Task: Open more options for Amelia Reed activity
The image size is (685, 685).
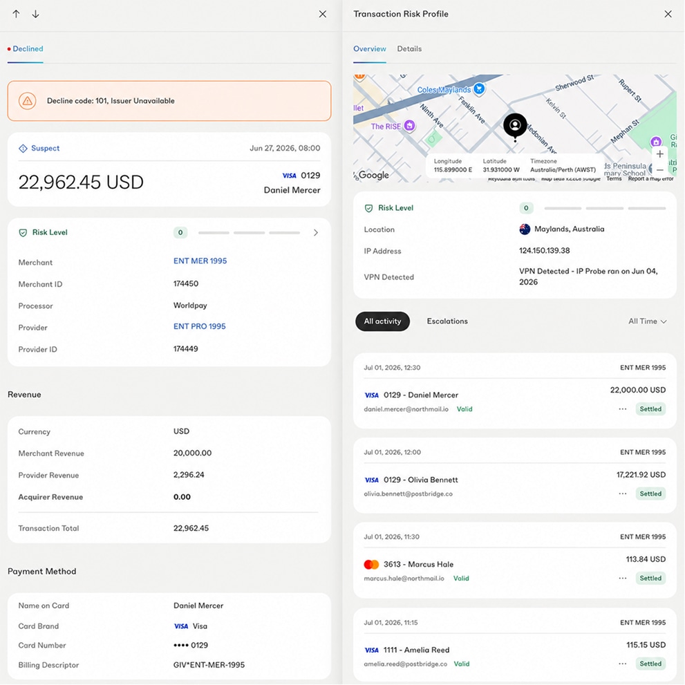Action: [623, 664]
